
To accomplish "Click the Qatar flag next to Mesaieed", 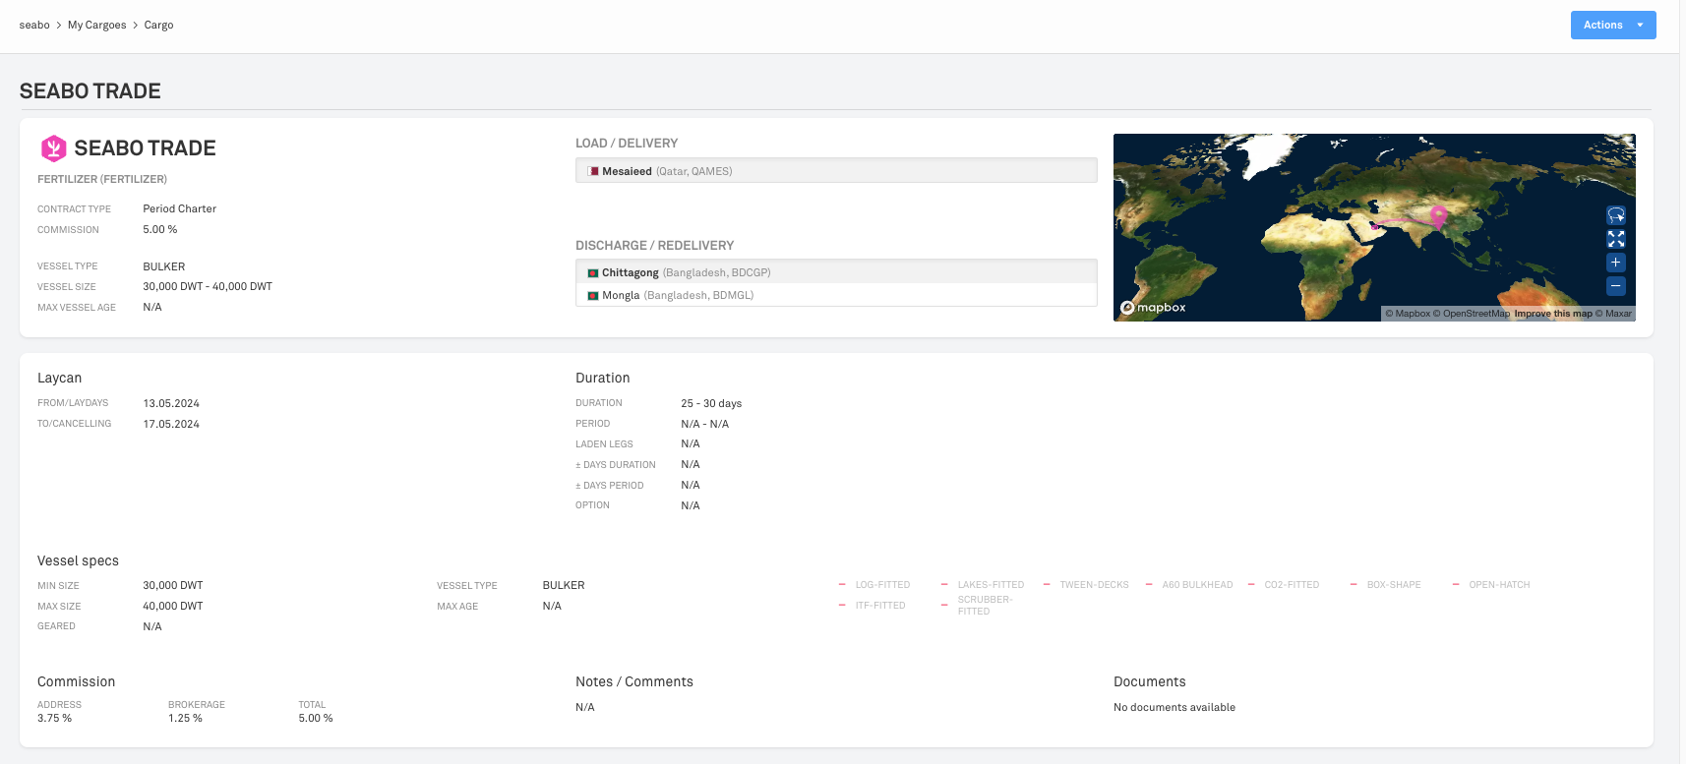I will (x=593, y=171).
